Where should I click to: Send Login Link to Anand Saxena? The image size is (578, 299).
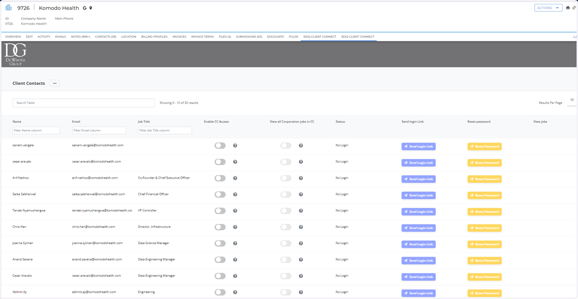419,260
